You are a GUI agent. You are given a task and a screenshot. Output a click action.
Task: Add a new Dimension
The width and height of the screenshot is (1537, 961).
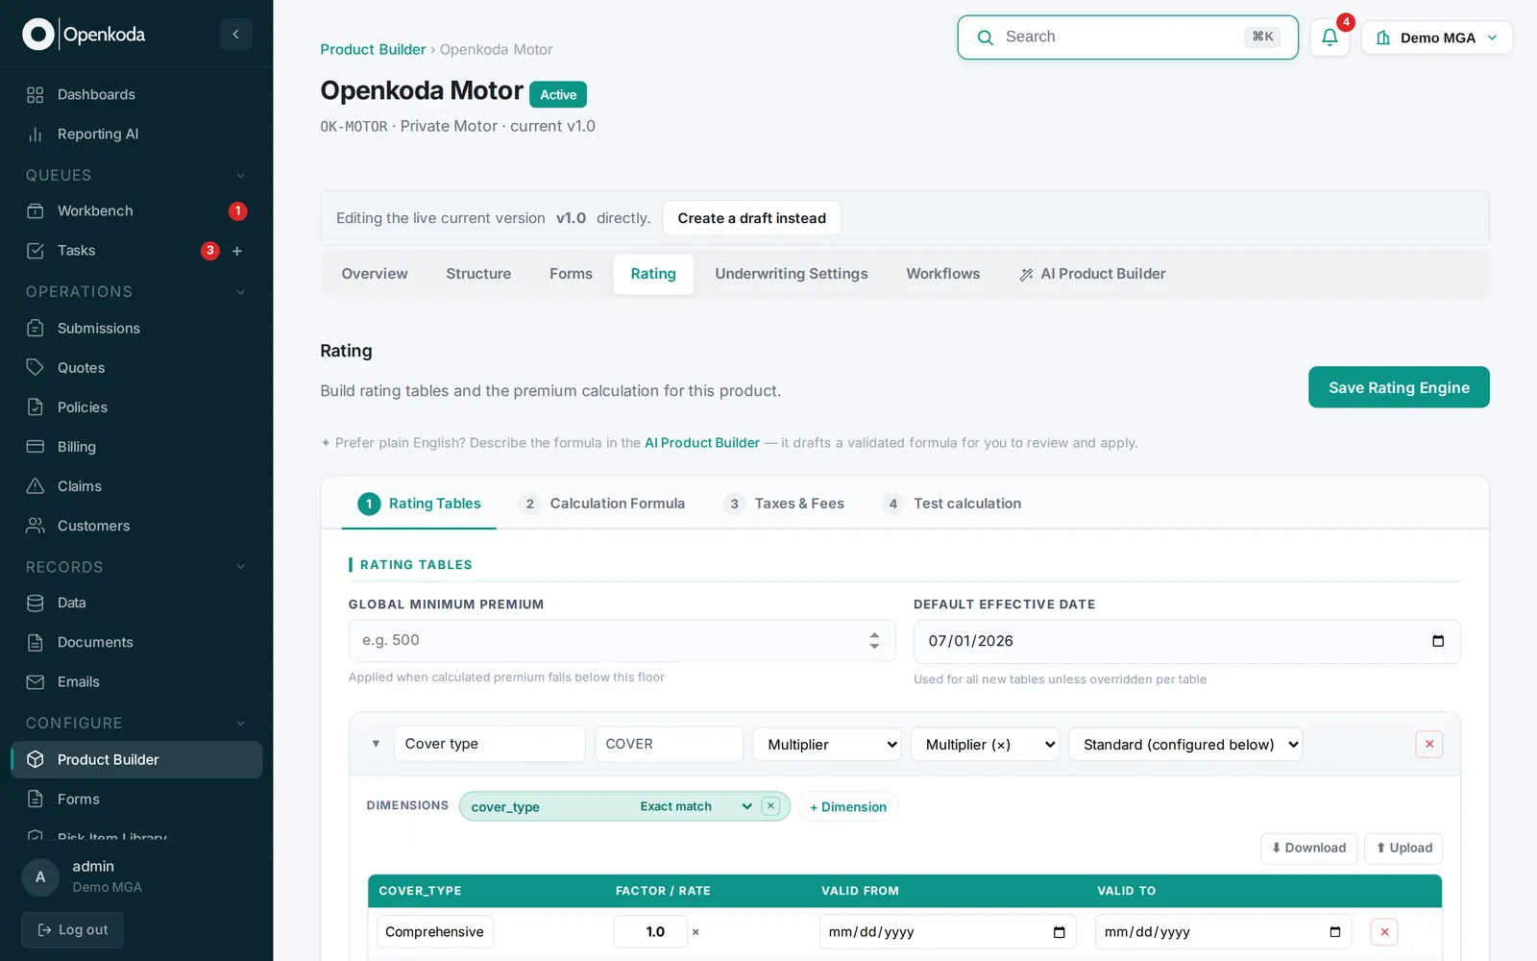[847, 806]
